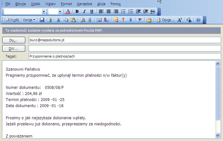
Task: Open the font name dropdown
Action: pyautogui.click(x=44, y=12)
